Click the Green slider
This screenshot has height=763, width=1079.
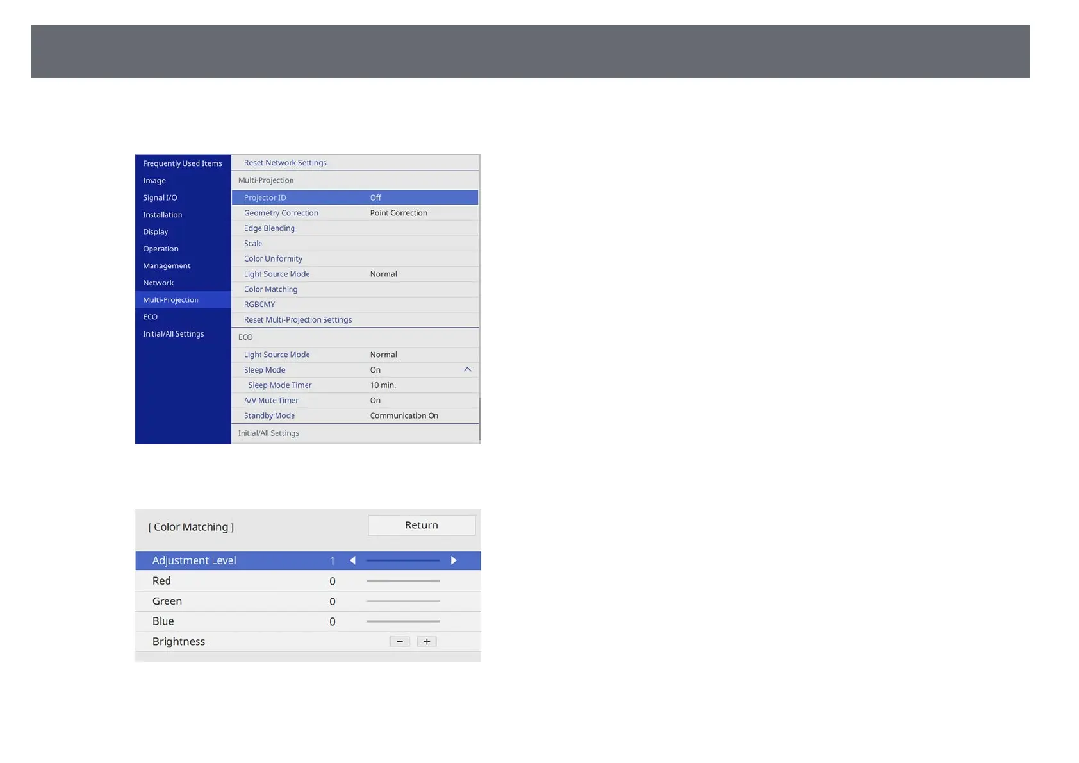pos(403,601)
